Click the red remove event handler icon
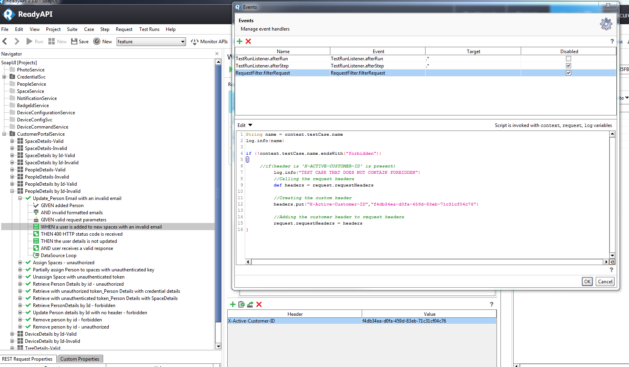The width and height of the screenshot is (629, 367). pyautogui.click(x=248, y=41)
